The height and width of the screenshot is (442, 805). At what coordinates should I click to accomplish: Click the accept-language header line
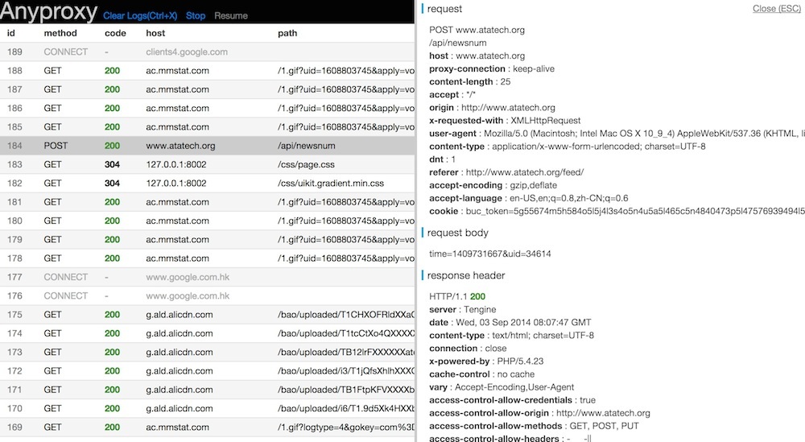(529, 198)
